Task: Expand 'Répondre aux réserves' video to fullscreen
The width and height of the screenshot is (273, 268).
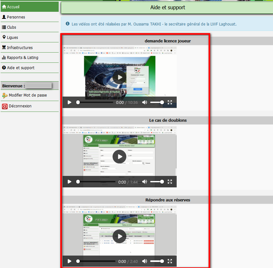Action: [170, 261]
